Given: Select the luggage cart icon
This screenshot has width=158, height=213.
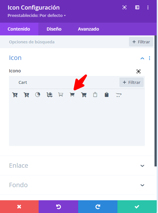Looking at the screenshot, I should pyautogui.click(x=49, y=95).
